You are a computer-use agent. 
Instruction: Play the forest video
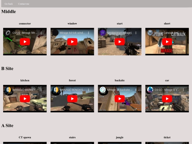coord(72,99)
